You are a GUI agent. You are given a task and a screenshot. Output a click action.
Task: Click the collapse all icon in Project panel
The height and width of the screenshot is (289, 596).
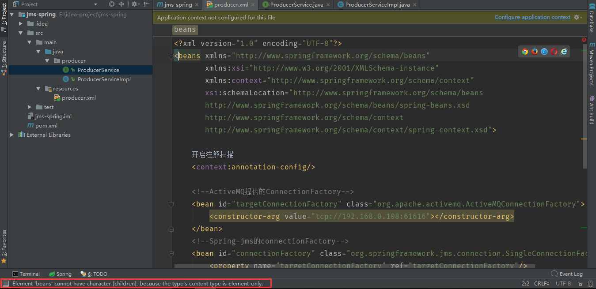coord(121,4)
